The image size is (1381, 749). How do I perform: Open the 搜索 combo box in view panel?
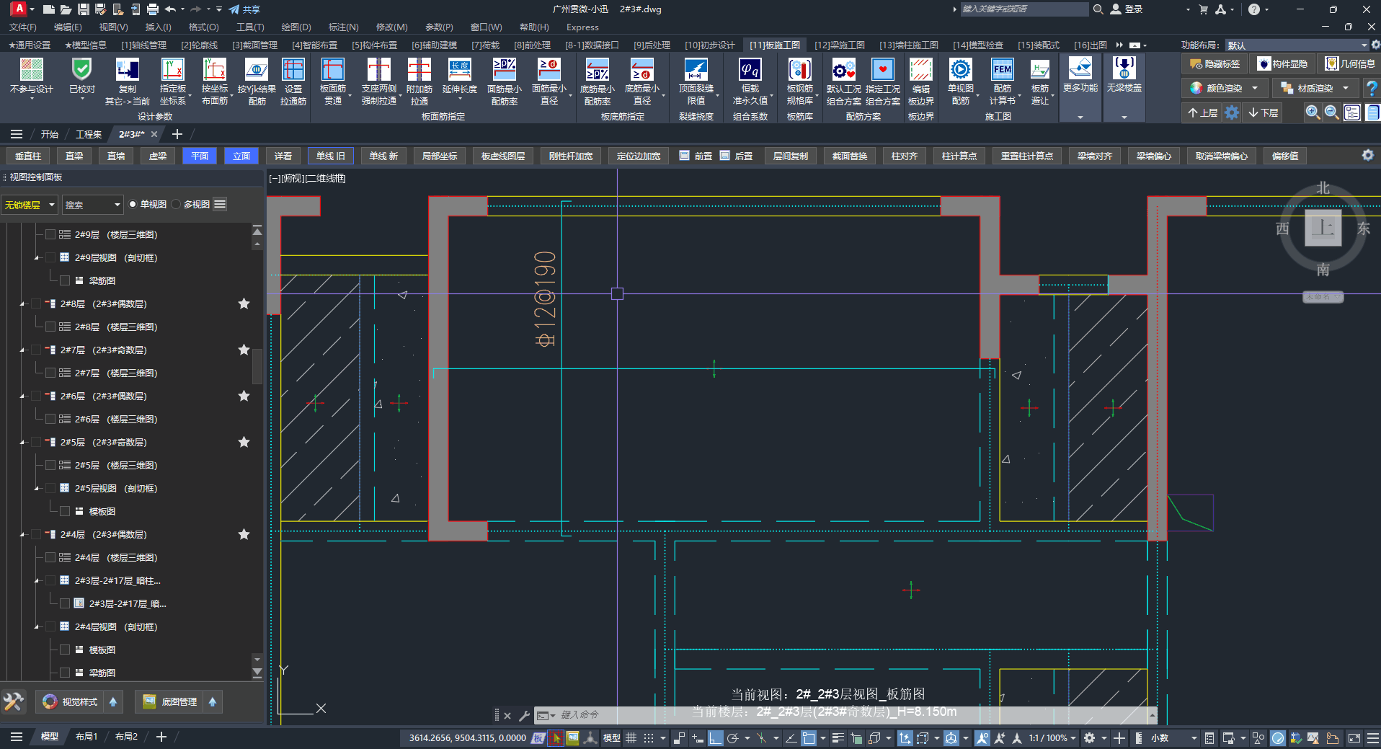pyautogui.click(x=93, y=205)
